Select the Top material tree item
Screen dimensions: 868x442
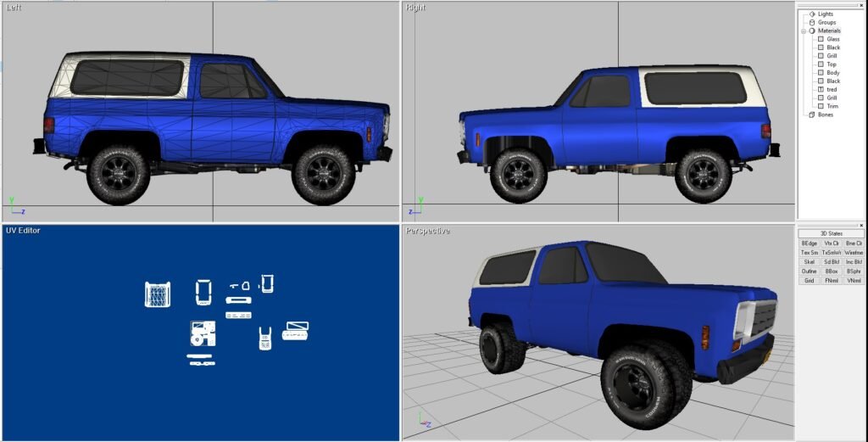point(832,64)
